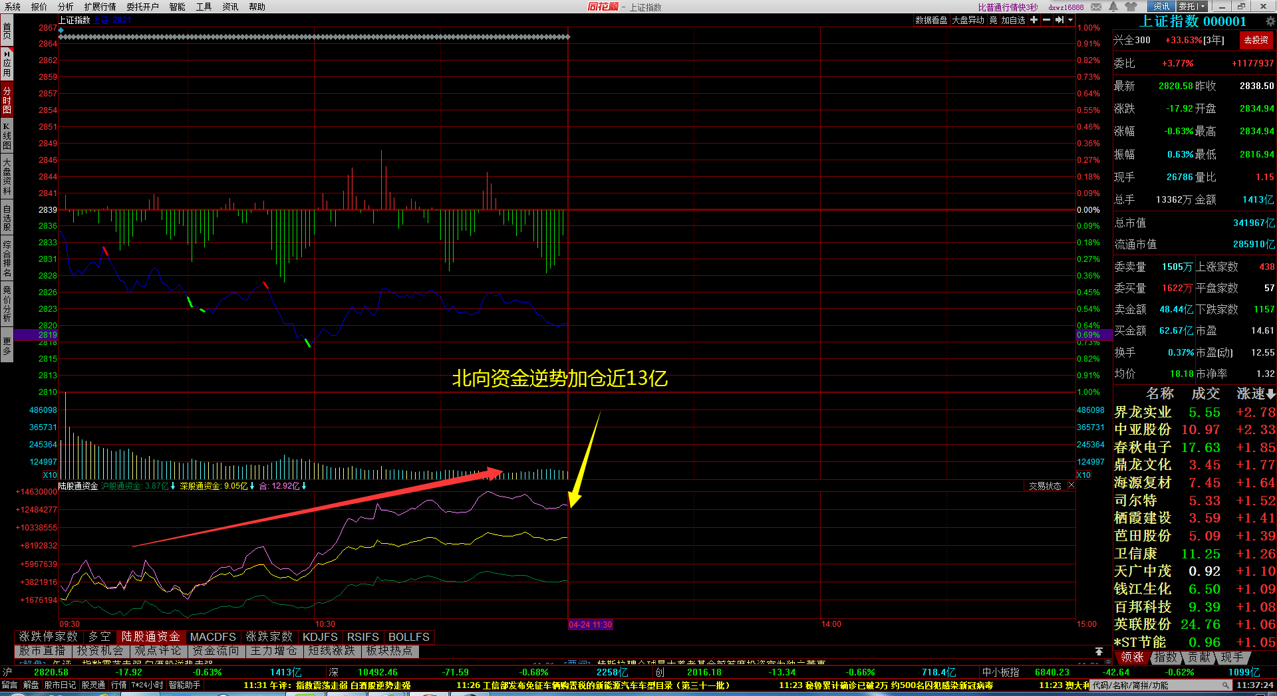The width and height of the screenshot is (1277, 696).
Task: Open the 综合排名 sidebar tab
Action: 7,258
